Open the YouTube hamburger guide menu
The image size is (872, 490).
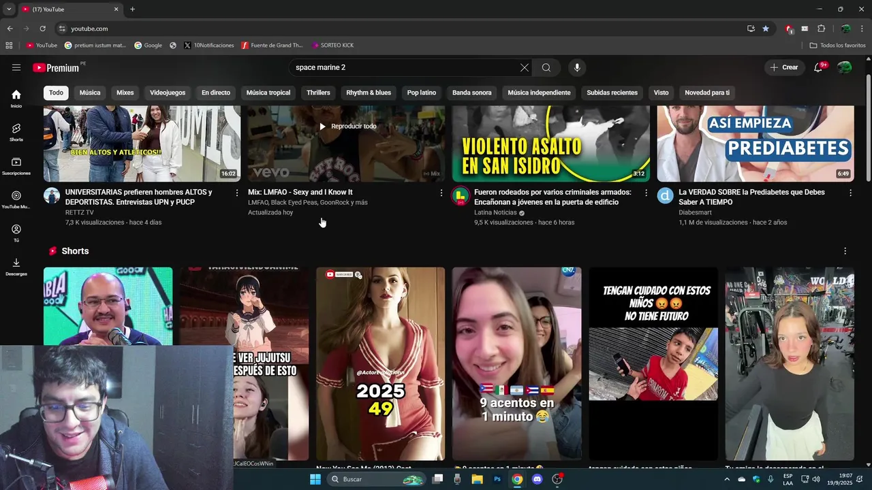16,67
